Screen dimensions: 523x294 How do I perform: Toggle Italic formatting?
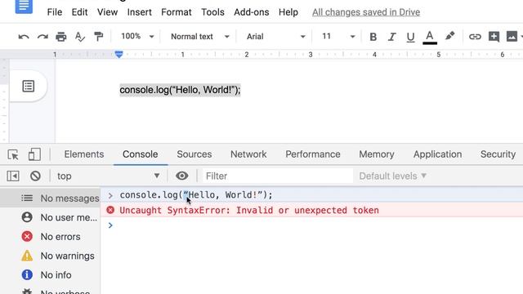392,37
